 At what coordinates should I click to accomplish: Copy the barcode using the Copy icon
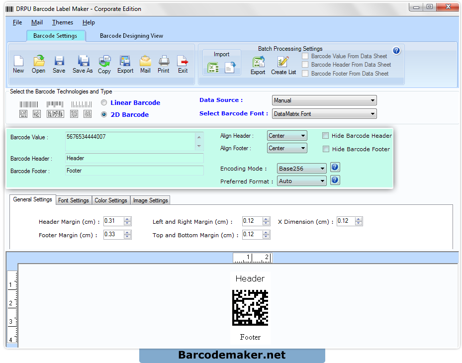click(104, 61)
